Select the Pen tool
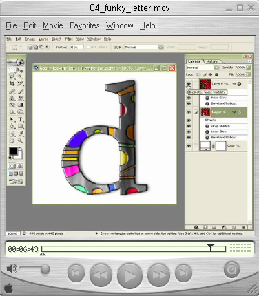 pos(12,126)
